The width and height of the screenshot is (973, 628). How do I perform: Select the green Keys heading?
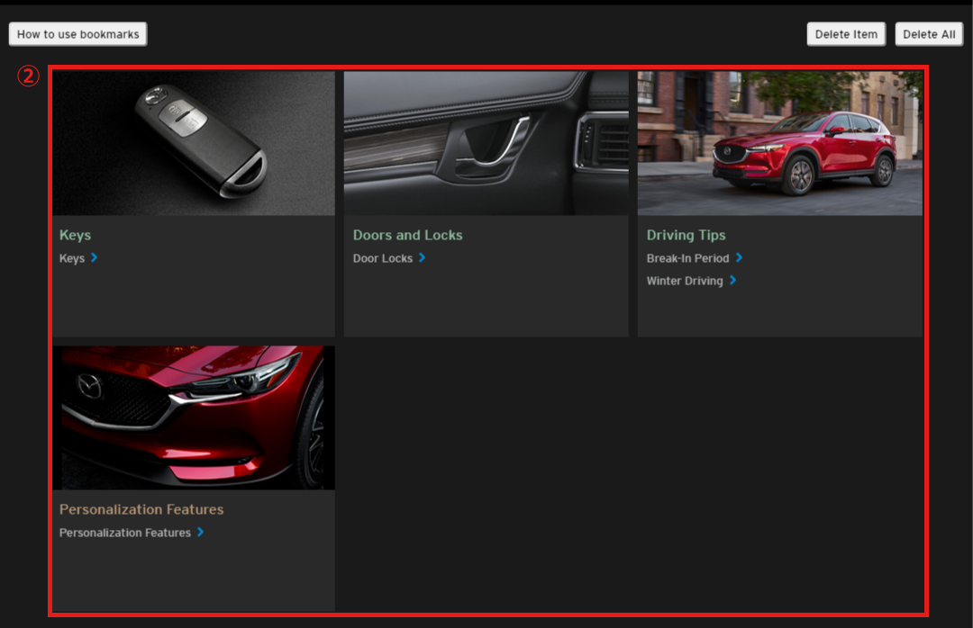(x=75, y=235)
